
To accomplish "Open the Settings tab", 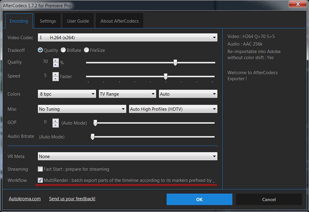I will [x=48, y=21].
